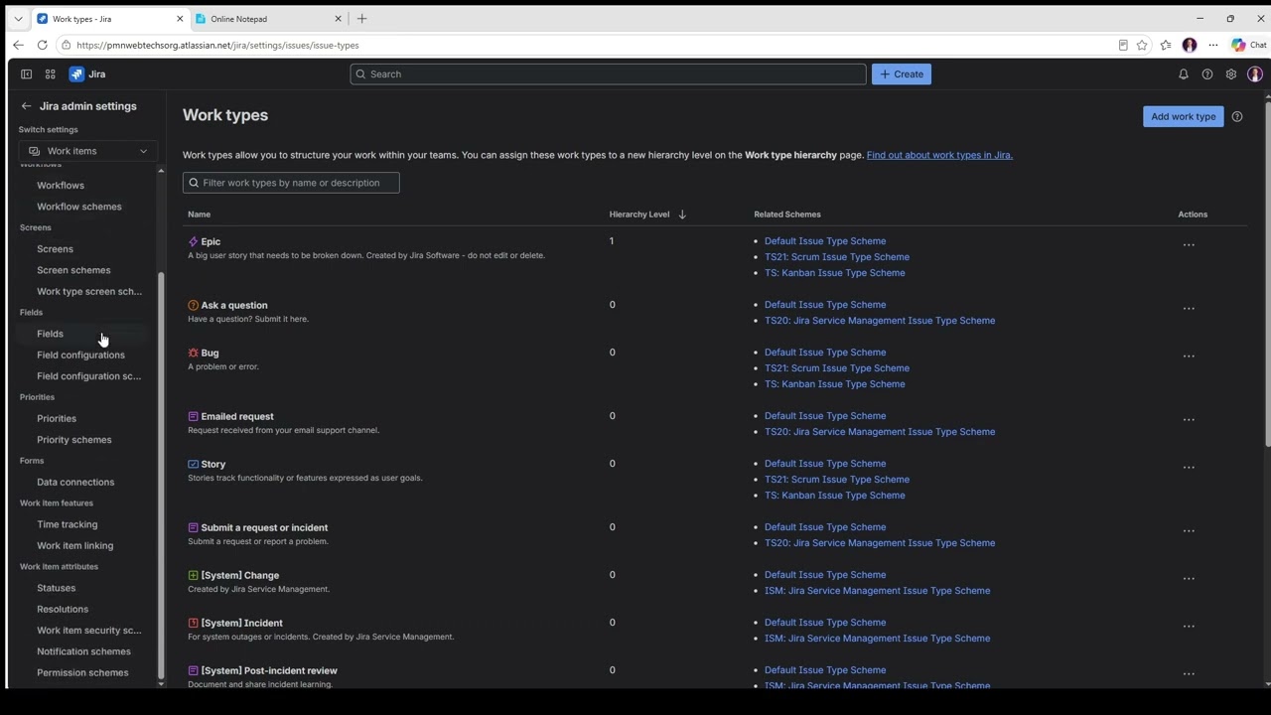Open TS: Kanban Issue Type Scheme link for Story
Image resolution: width=1271 pixels, height=715 pixels.
pyautogui.click(x=835, y=496)
